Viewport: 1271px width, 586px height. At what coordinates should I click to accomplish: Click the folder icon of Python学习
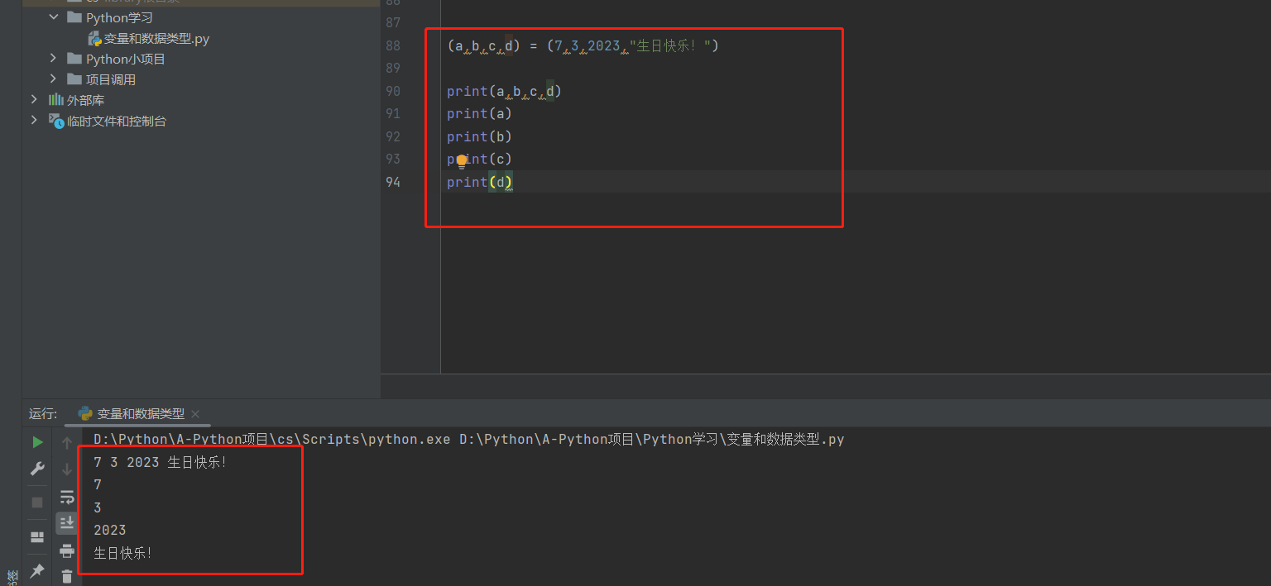(74, 17)
